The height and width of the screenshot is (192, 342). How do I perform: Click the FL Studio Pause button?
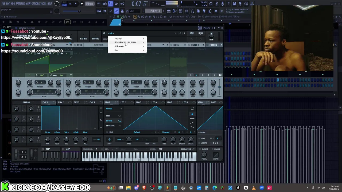point(70,4)
